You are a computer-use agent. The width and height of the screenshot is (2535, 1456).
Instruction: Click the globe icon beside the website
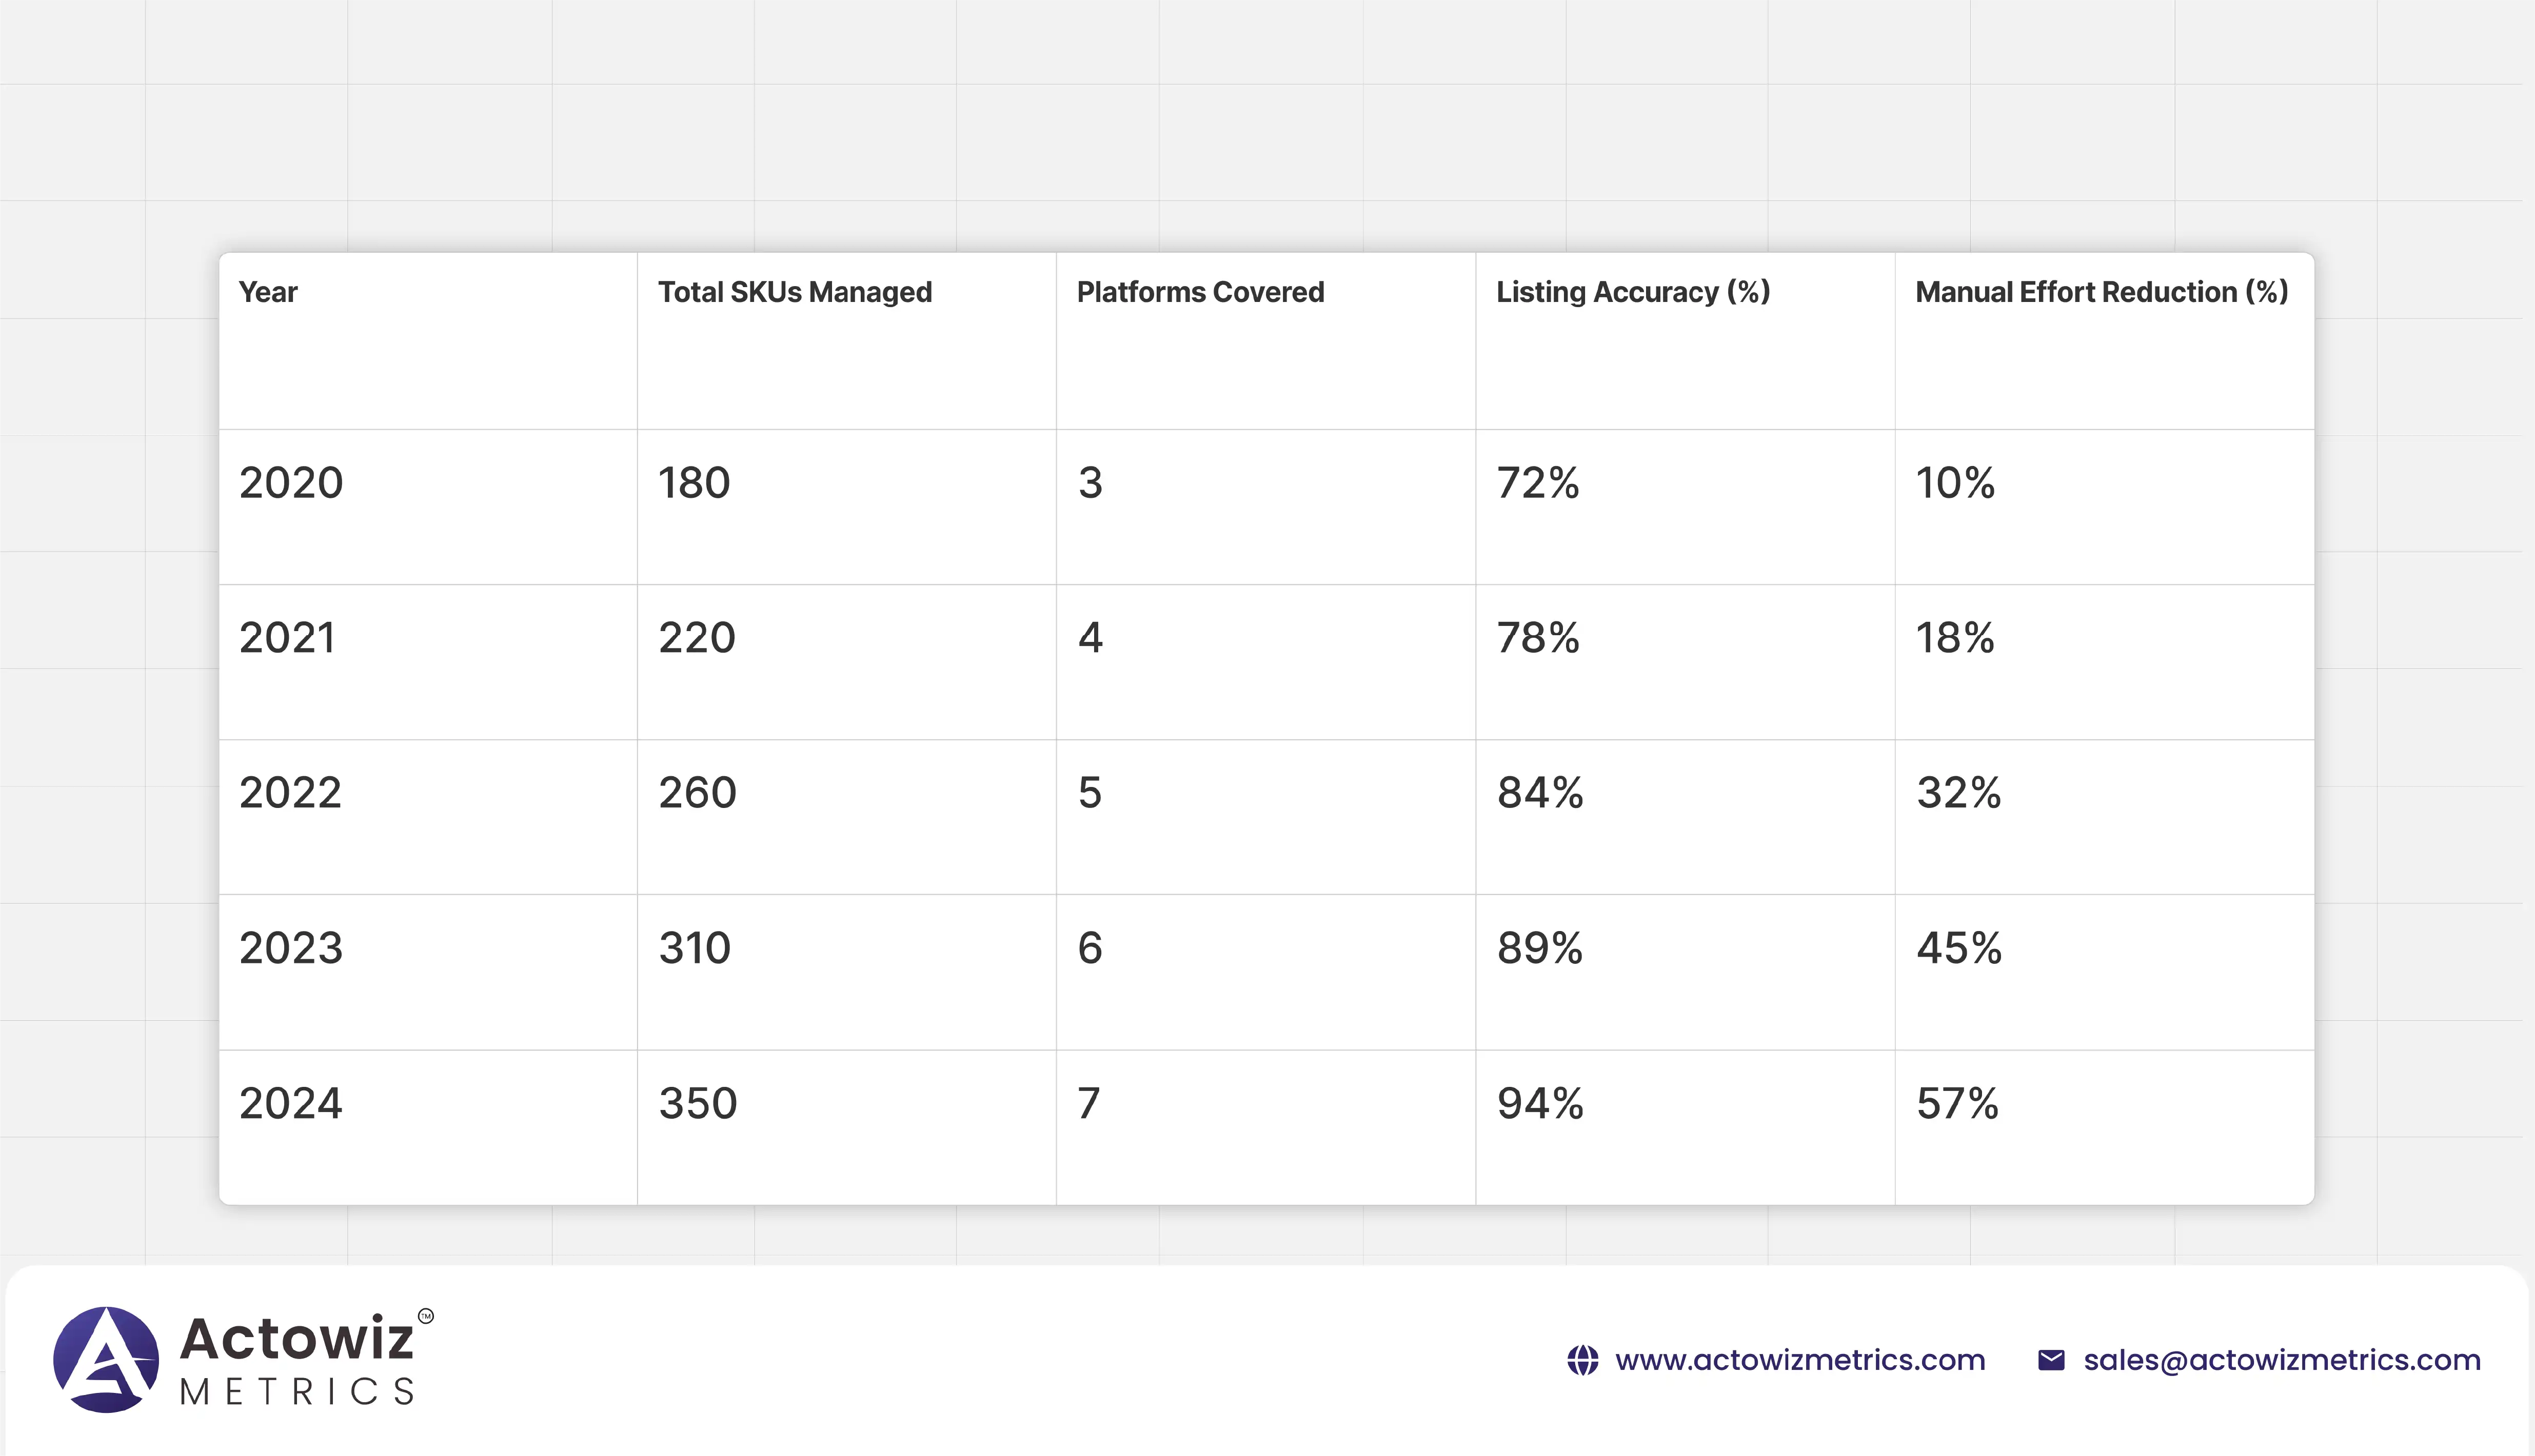pos(1582,1360)
